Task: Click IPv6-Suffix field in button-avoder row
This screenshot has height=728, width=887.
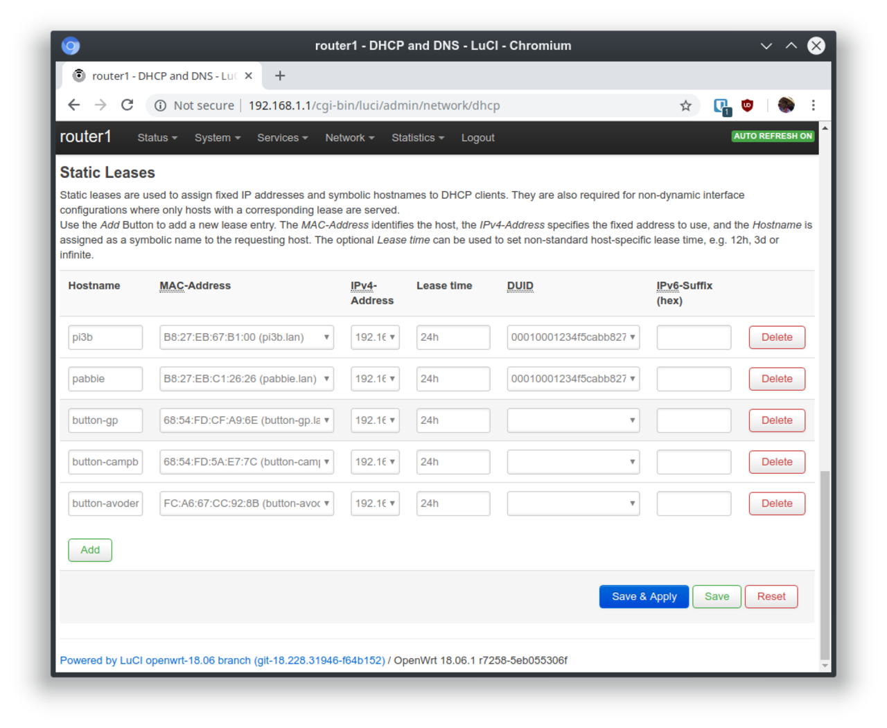Action: [694, 504]
